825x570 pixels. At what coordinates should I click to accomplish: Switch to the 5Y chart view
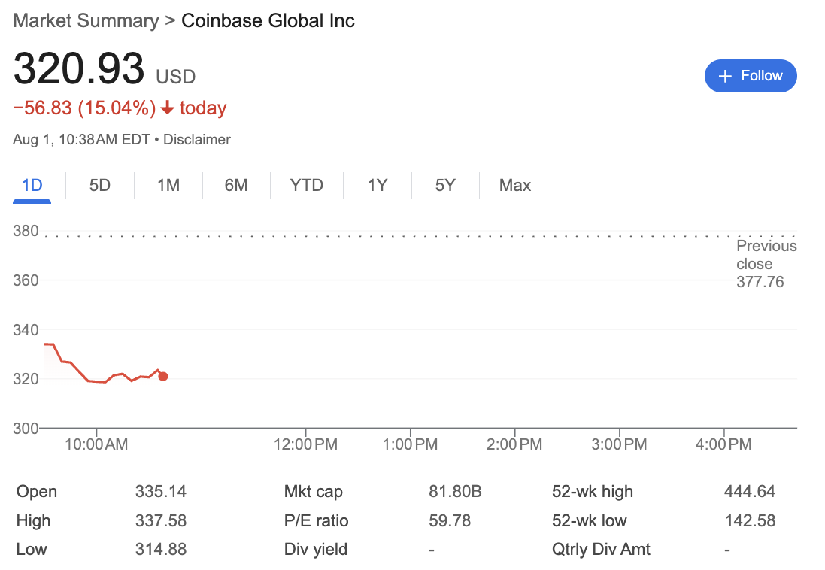(444, 185)
